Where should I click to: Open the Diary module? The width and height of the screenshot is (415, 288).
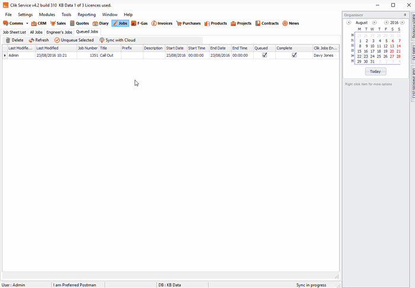point(100,23)
